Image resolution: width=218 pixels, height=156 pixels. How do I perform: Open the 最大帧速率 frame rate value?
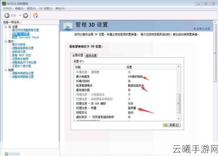point(135,77)
